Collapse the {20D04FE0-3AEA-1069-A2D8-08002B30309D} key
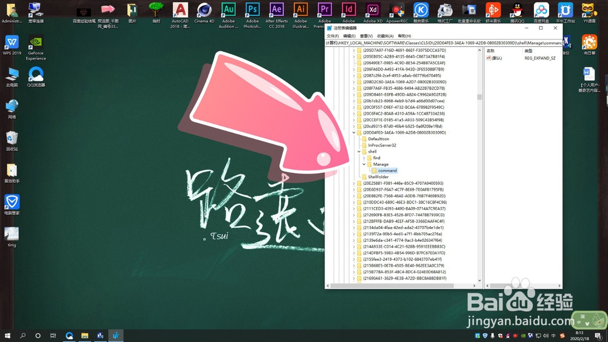Image resolution: width=608 pixels, height=342 pixels. tap(354, 132)
